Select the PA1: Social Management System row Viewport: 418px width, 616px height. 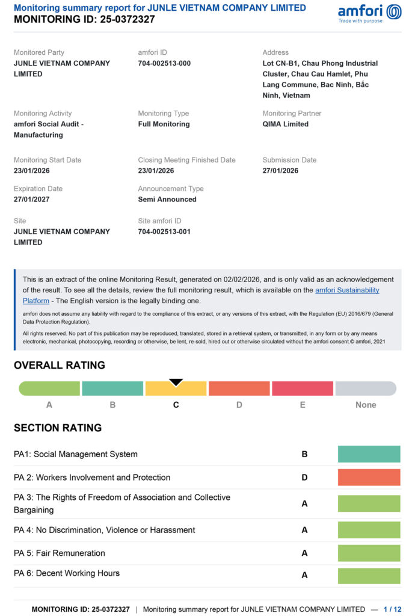pos(76,454)
